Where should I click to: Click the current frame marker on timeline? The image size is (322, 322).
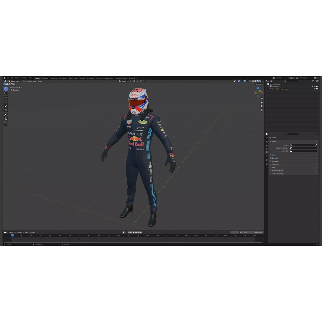click(12, 235)
